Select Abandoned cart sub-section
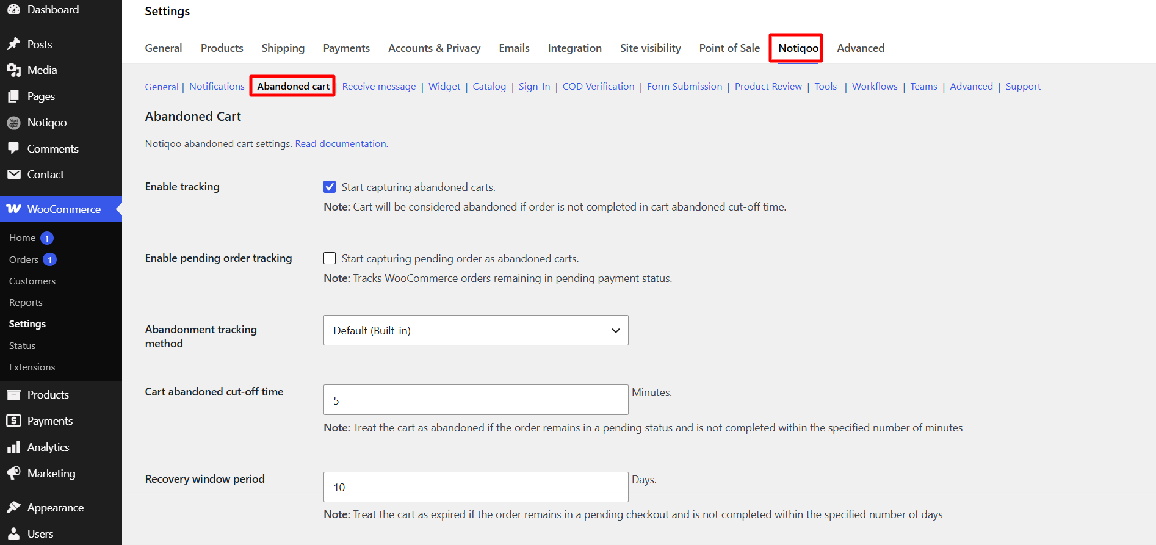The width and height of the screenshot is (1156, 545). (293, 87)
